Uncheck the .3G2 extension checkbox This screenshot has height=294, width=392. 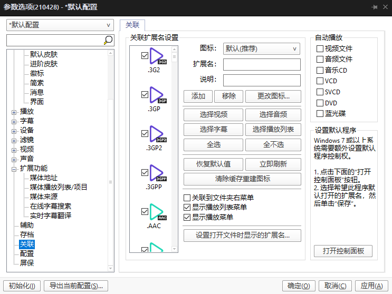point(145,55)
